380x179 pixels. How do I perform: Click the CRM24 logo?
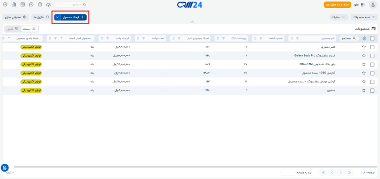pyautogui.click(x=190, y=5)
